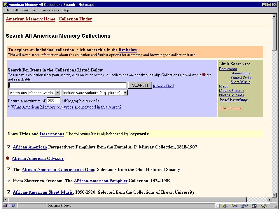Click the vertical scrollbar up arrow

(x=274, y=16)
